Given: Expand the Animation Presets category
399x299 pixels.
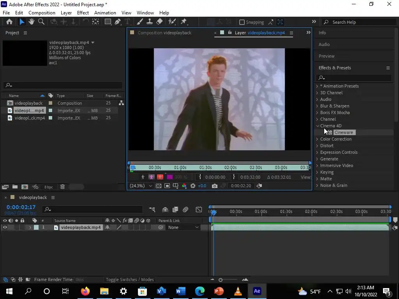Looking at the screenshot, I should pyautogui.click(x=317, y=86).
